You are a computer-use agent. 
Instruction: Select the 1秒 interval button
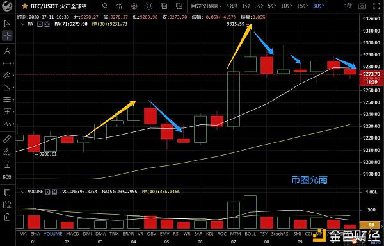point(348,6)
